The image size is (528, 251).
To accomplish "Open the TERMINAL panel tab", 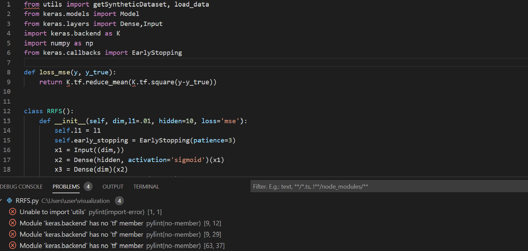I will tap(146, 187).
